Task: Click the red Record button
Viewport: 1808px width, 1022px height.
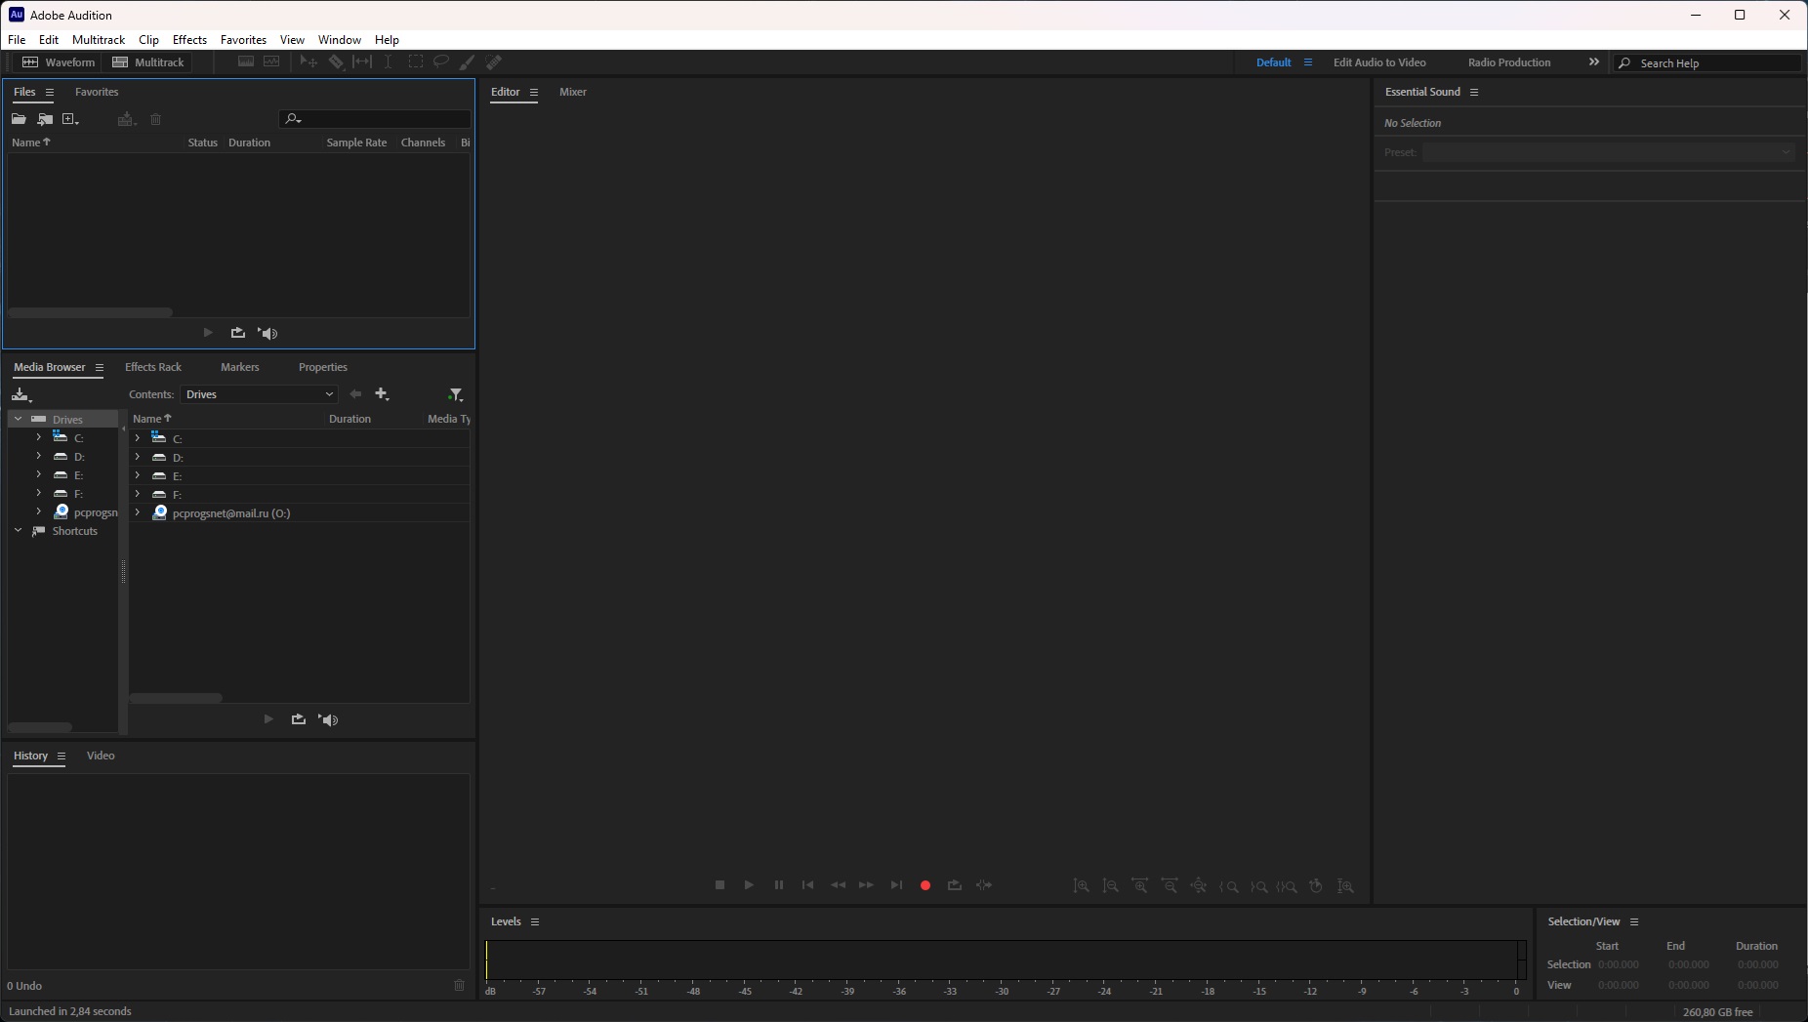Action: [925, 885]
